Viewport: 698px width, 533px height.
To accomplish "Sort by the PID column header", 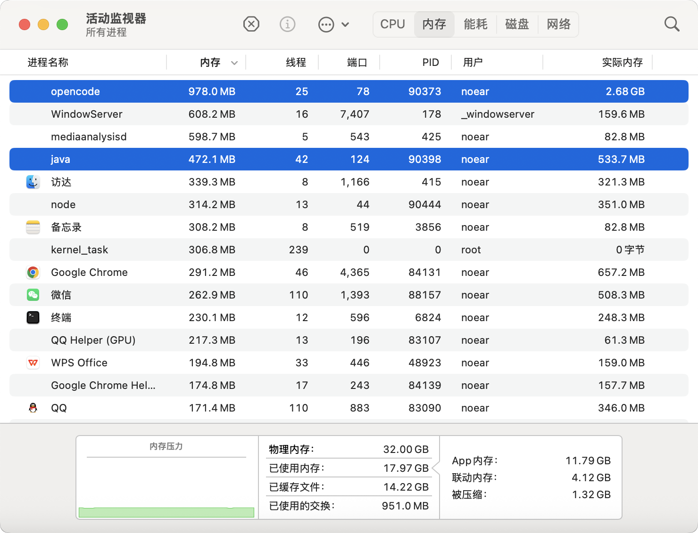I will coord(430,62).
